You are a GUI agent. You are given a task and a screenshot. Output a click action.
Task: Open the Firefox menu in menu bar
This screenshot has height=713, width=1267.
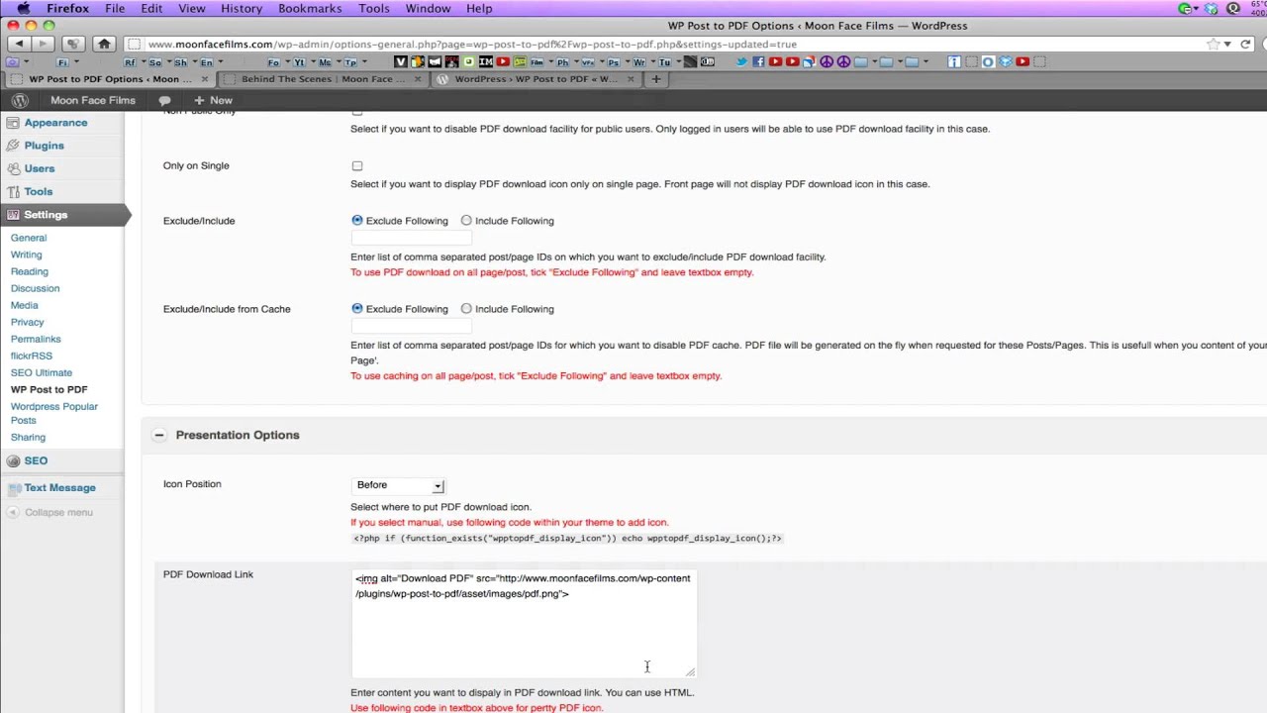pos(67,8)
